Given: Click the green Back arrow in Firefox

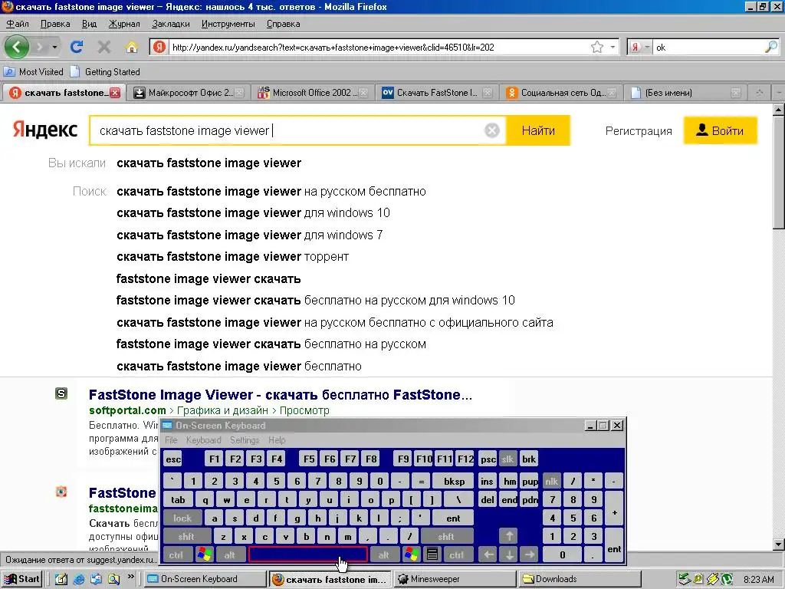Looking at the screenshot, I should [16, 47].
